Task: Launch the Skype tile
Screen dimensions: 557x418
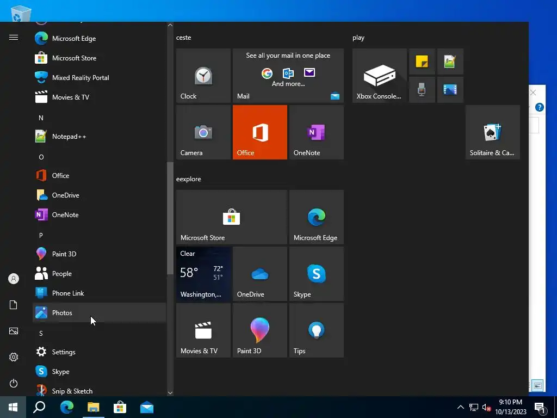Action: [x=317, y=274]
